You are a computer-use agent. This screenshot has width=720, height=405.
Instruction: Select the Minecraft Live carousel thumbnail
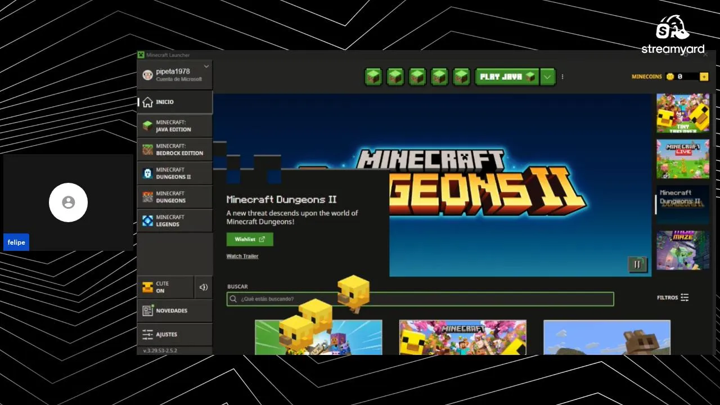pos(683,159)
